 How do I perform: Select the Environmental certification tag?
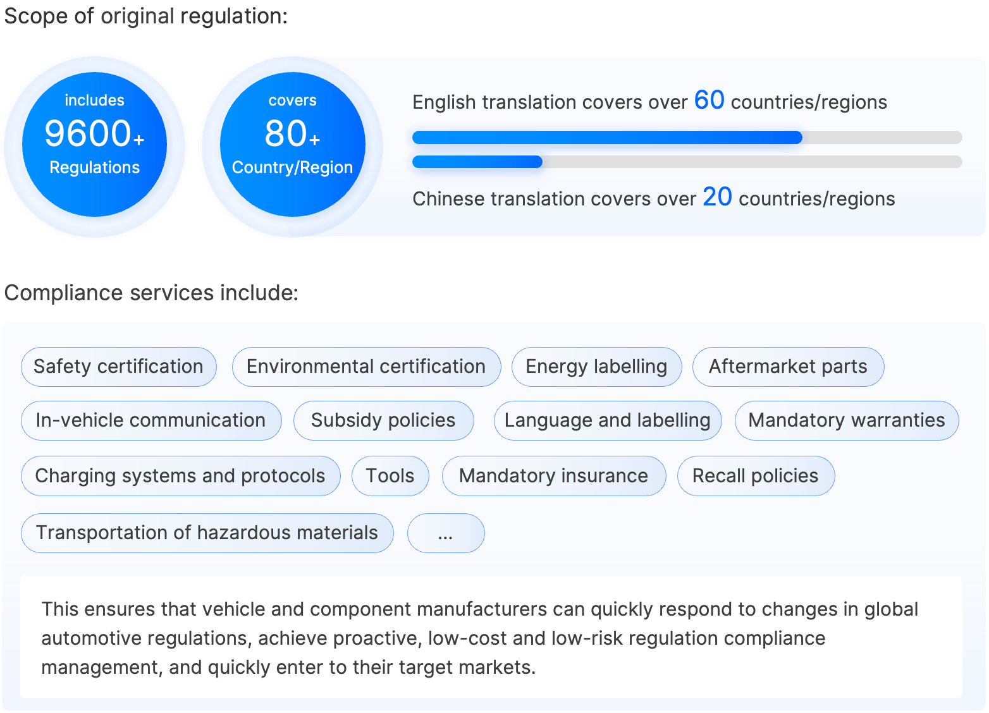pos(365,367)
